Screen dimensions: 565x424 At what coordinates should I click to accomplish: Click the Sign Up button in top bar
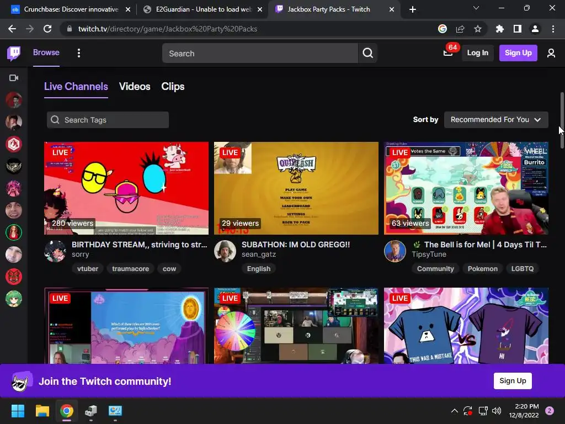click(518, 53)
